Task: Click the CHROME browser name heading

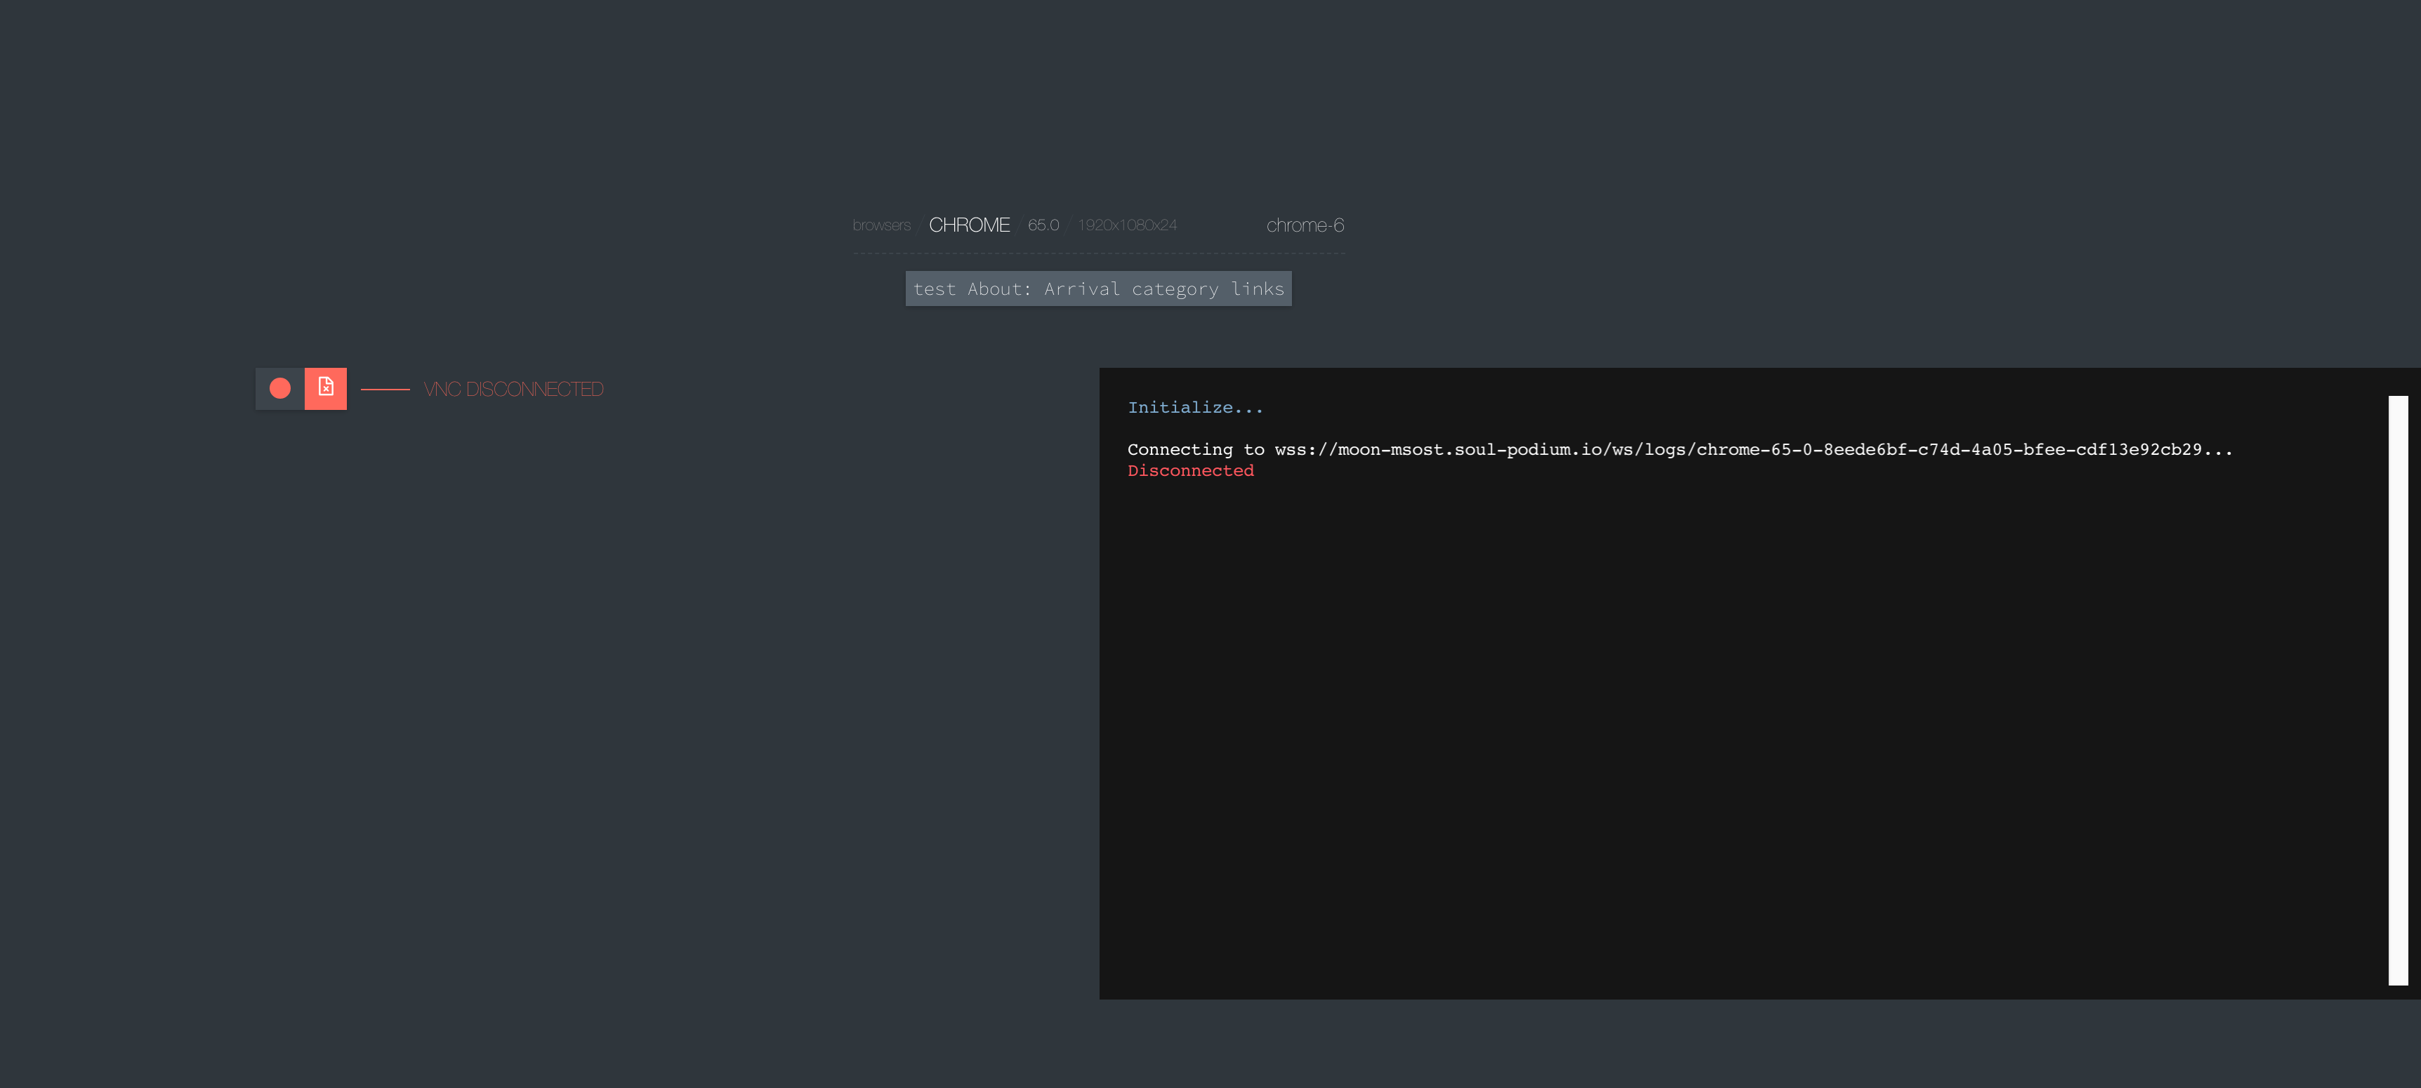Action: pyautogui.click(x=969, y=225)
